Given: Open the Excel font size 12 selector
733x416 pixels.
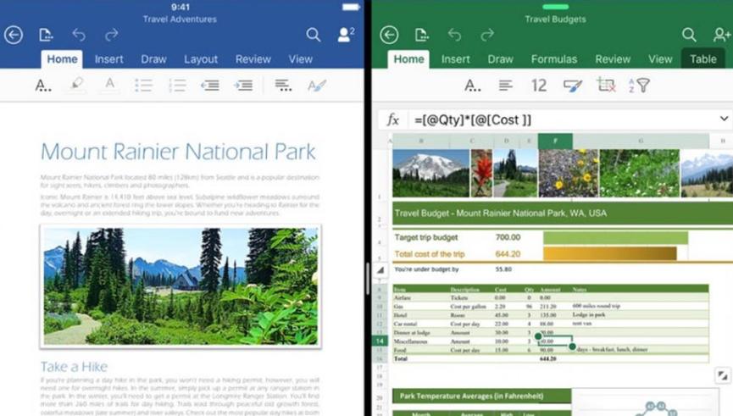Looking at the screenshot, I should tap(539, 85).
